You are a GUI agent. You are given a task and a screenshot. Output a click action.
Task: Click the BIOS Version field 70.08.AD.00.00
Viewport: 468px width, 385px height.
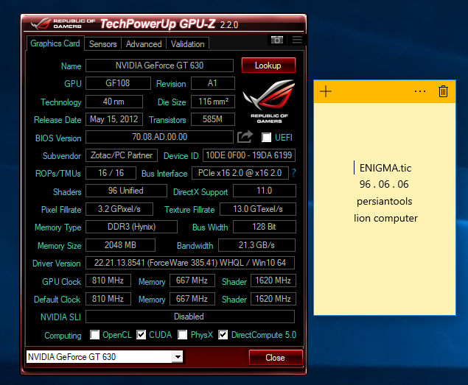[159, 137]
